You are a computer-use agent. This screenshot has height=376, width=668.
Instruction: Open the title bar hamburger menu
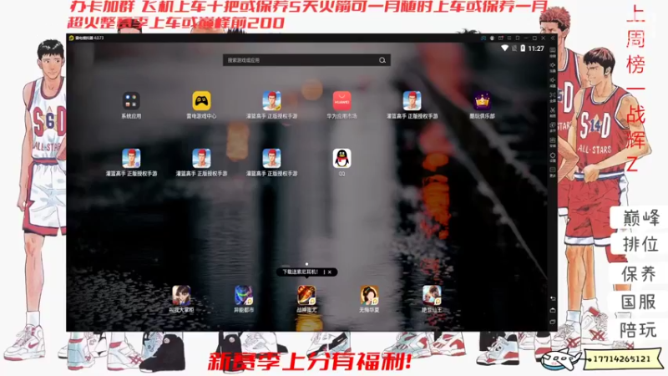coord(509,38)
